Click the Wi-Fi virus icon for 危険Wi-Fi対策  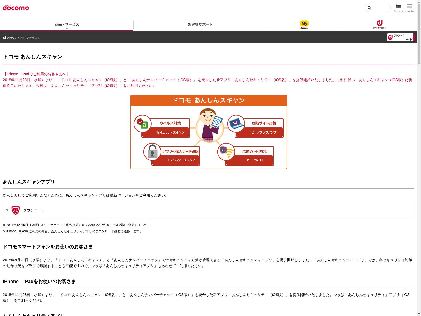coord(226,152)
